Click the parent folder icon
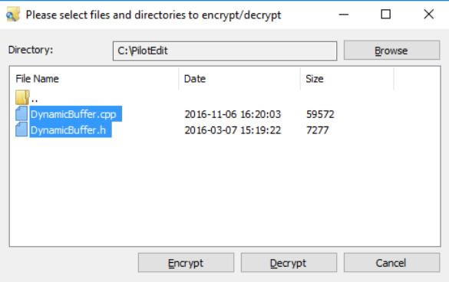This screenshot has height=282, width=449. (22, 97)
